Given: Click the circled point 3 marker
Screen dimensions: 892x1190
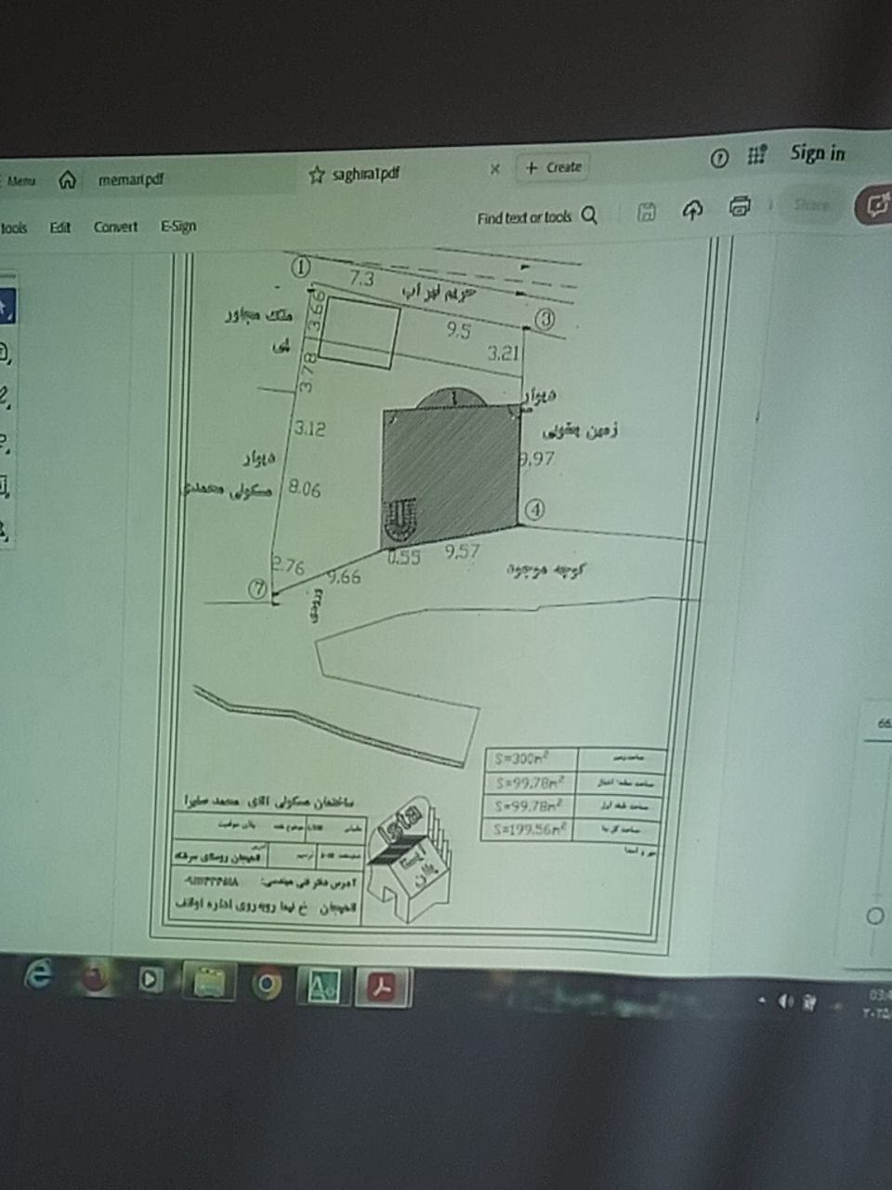Looking at the screenshot, I should click(544, 320).
